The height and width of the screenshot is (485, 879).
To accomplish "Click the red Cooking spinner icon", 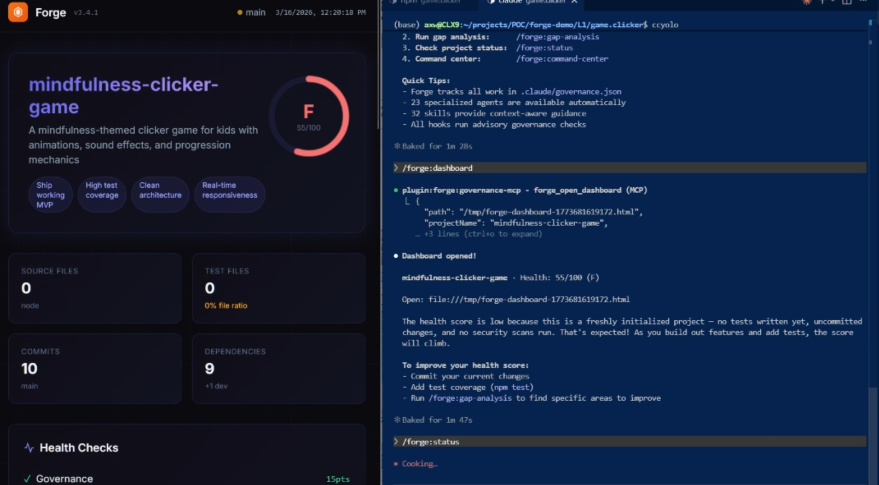I will coord(396,464).
